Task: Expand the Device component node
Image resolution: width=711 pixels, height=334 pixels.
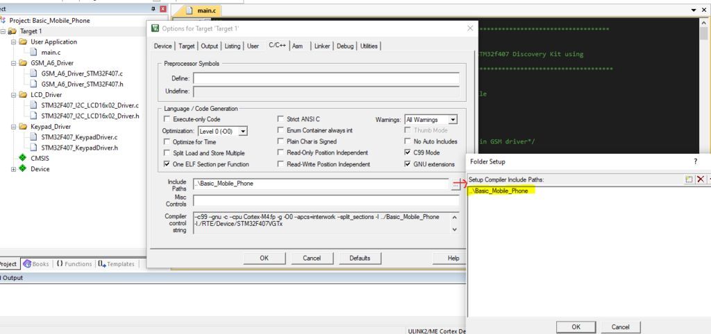Action: (x=13, y=169)
